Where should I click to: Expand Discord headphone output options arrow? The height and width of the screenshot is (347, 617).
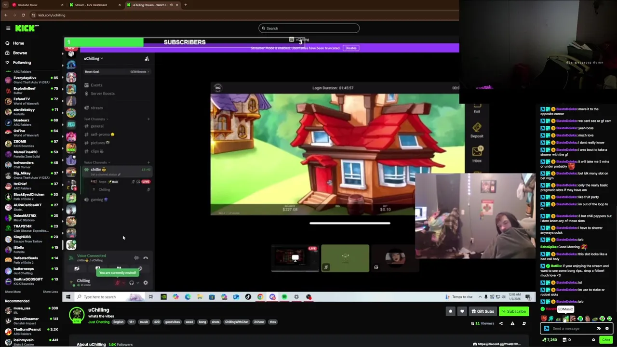137,283
